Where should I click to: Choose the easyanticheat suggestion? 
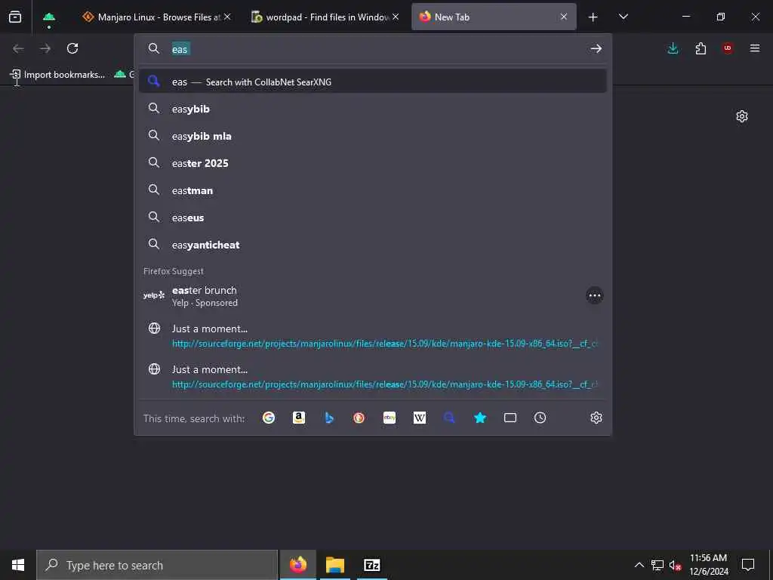373,244
